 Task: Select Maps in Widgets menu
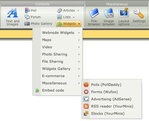[x=58, y=40]
